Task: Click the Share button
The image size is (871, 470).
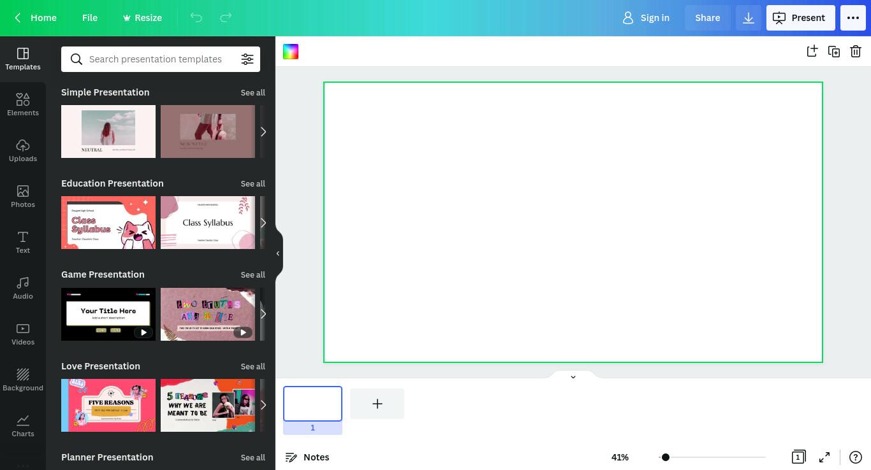Action: pos(708,18)
